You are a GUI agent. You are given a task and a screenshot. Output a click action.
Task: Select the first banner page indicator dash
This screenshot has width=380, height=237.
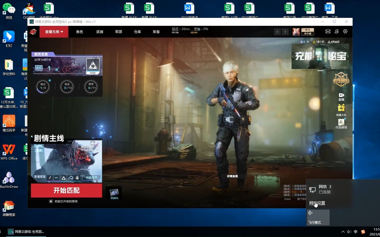pos(305,71)
